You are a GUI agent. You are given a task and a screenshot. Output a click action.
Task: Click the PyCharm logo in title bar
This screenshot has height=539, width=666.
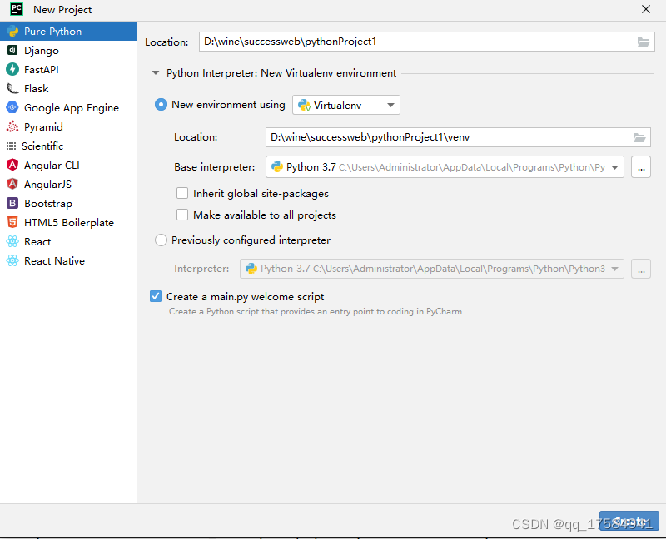coord(17,9)
